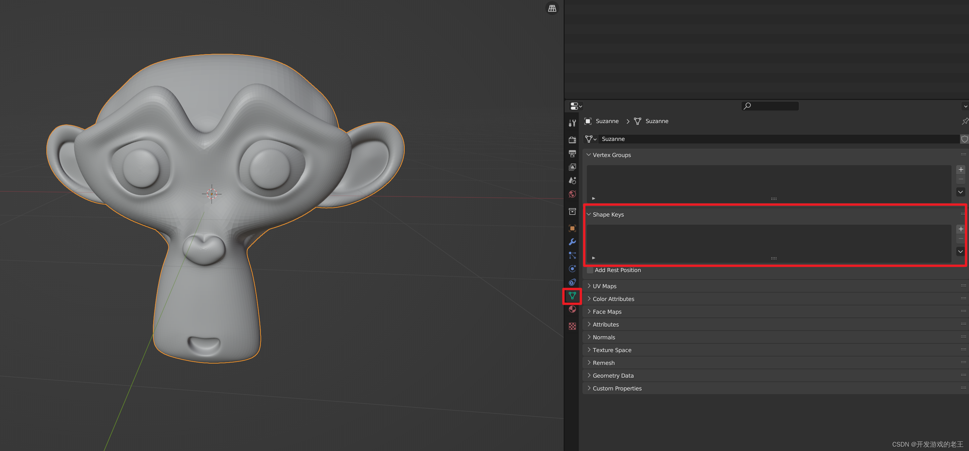Open the Physics properties tab
The image size is (969, 451).
pyautogui.click(x=572, y=269)
